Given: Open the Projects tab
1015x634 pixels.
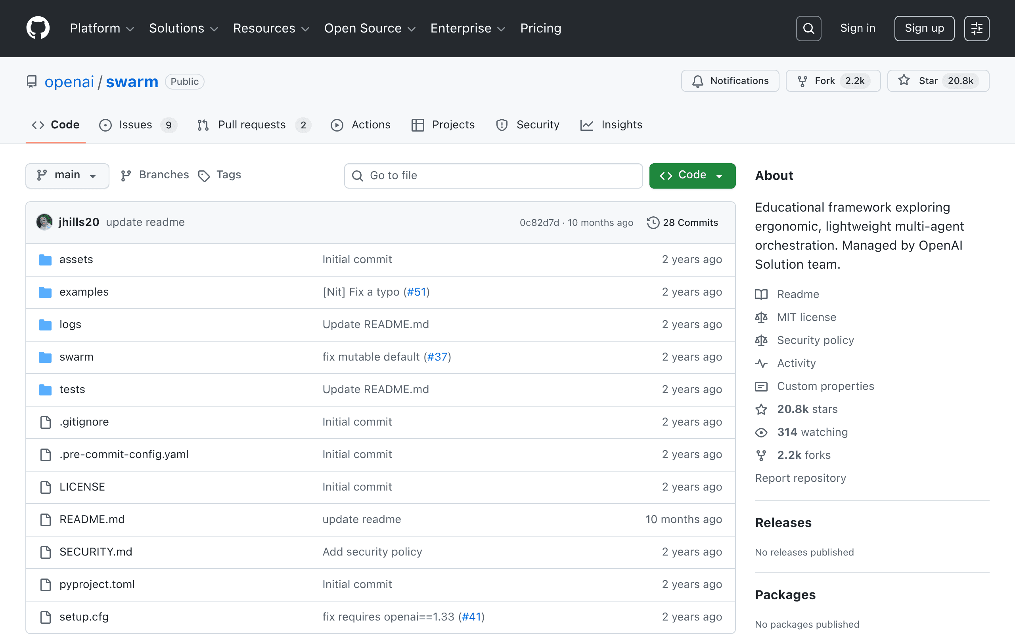Looking at the screenshot, I should coord(443,125).
